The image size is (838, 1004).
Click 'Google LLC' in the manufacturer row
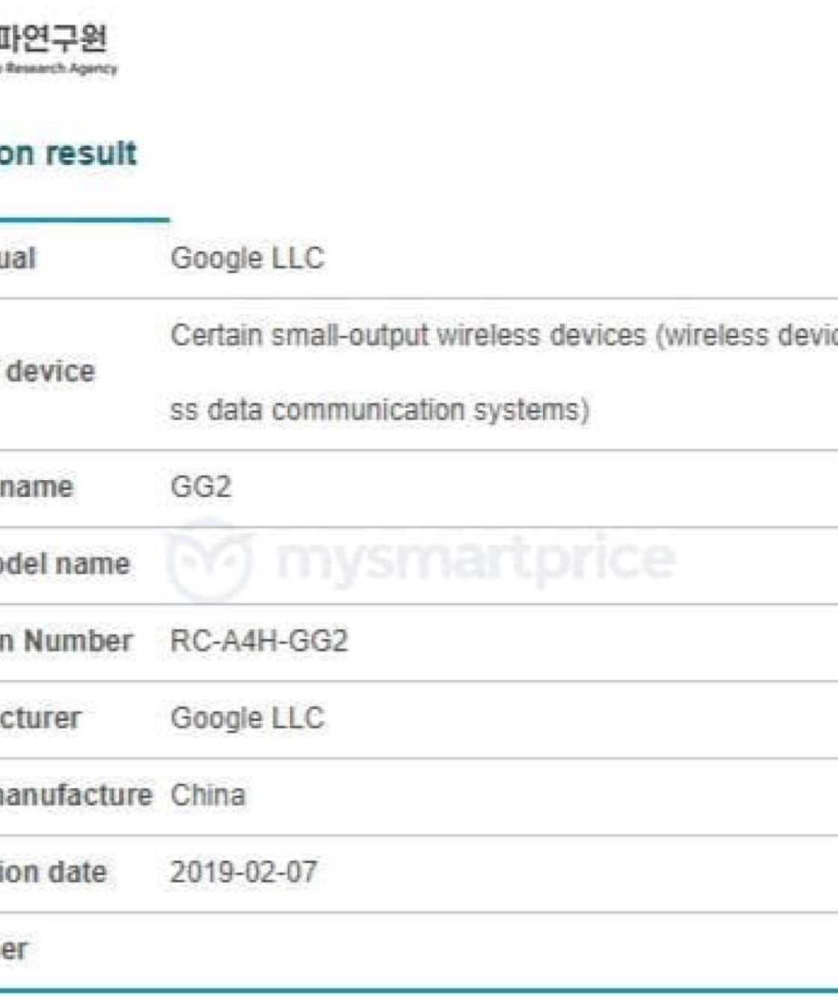coord(247,718)
